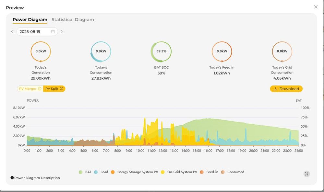Viewport: 324px width, 192px height.
Task: Toggle BAT series in chart legend
Action: [85, 172]
